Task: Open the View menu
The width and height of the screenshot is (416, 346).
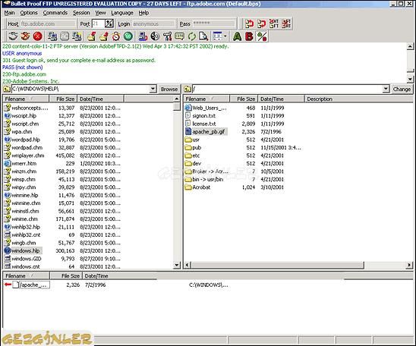Action: (100, 13)
